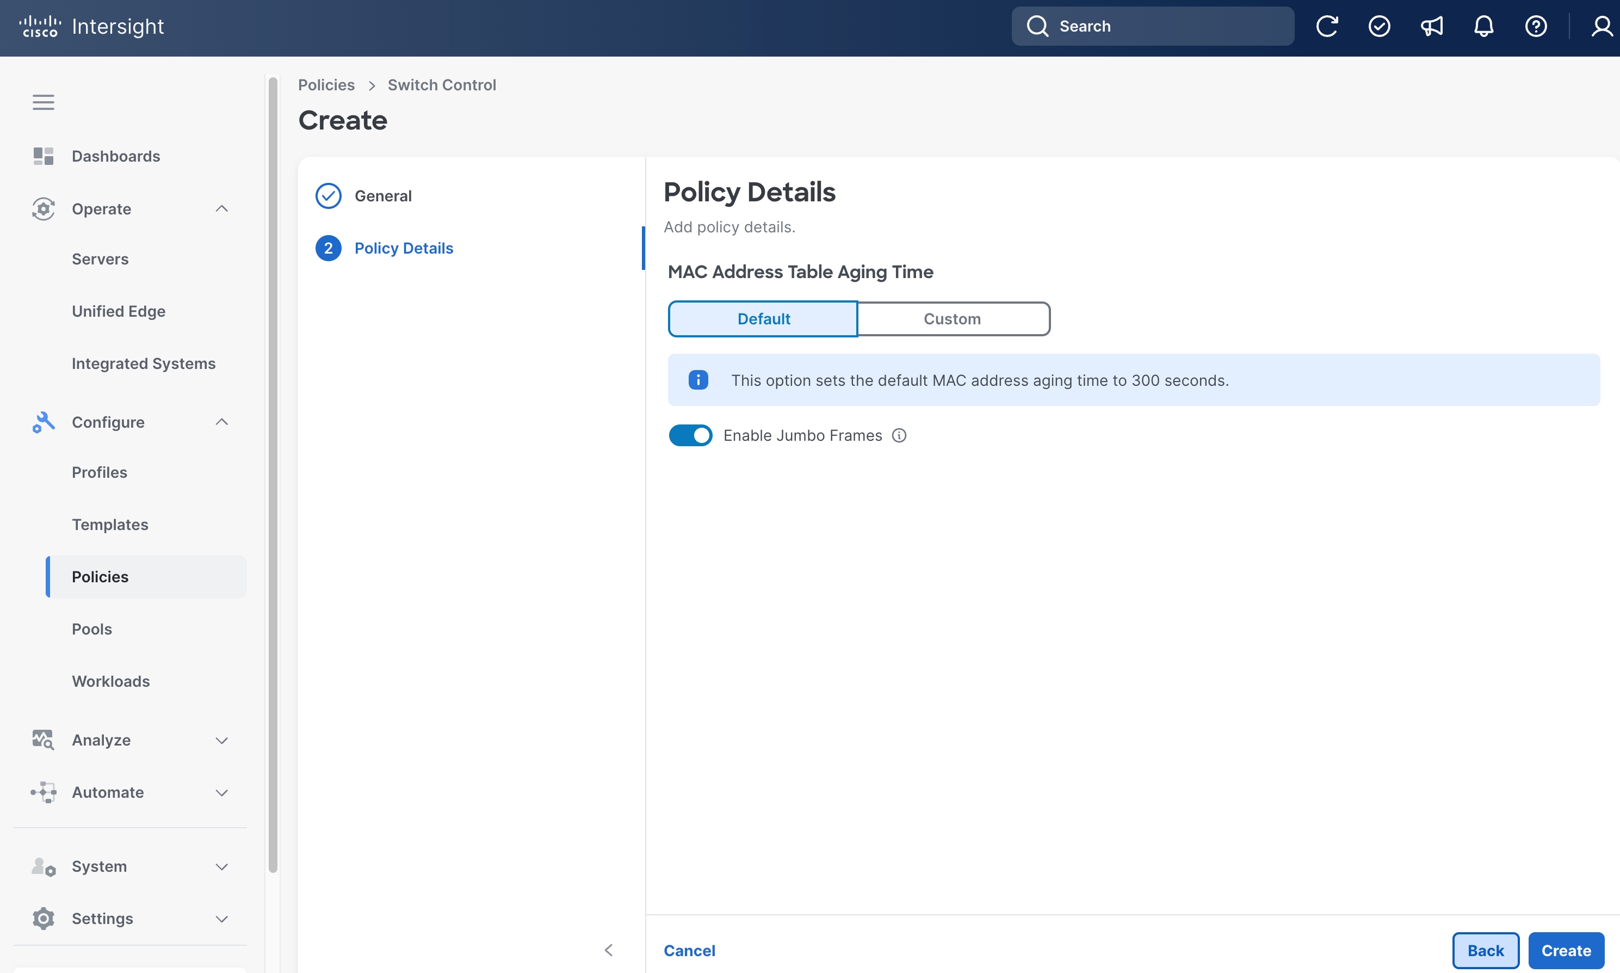Screen dimensions: 1620x973
Task: Go to the General wizard step
Action: click(x=383, y=195)
